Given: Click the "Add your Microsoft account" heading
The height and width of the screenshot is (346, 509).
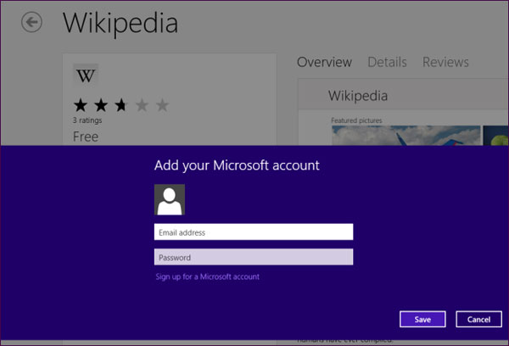Looking at the screenshot, I should pyautogui.click(x=237, y=165).
